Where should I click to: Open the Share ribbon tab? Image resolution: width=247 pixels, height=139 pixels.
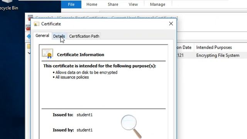pos(113,4)
